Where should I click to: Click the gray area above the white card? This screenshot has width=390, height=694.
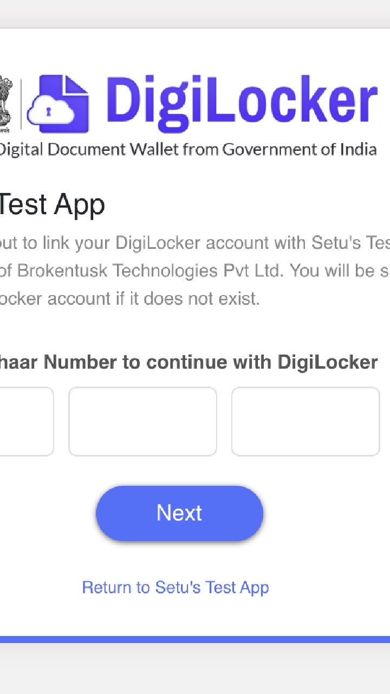[x=195, y=14]
